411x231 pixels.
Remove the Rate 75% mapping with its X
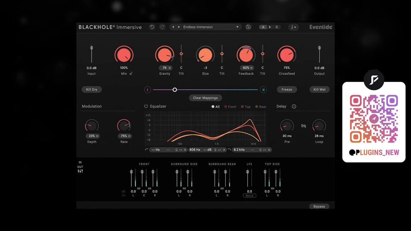pos(129,136)
